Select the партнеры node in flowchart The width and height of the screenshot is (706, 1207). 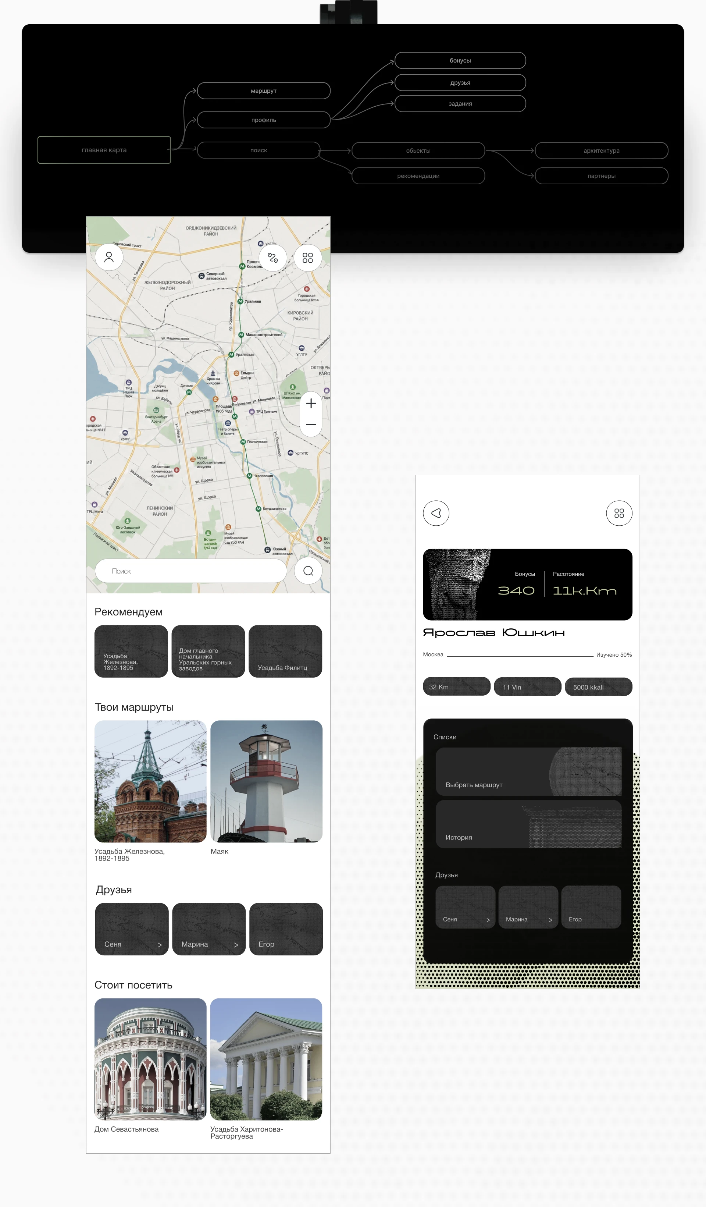(x=602, y=176)
